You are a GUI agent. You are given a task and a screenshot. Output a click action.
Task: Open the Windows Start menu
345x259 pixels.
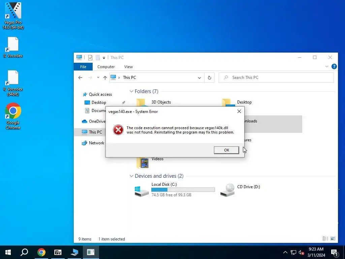click(x=8, y=252)
